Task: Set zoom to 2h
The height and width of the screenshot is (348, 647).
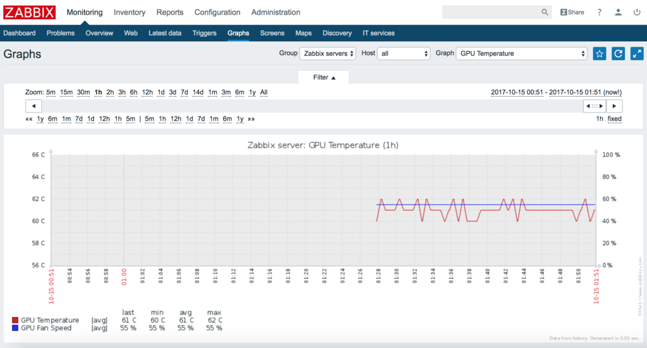Action: click(110, 92)
